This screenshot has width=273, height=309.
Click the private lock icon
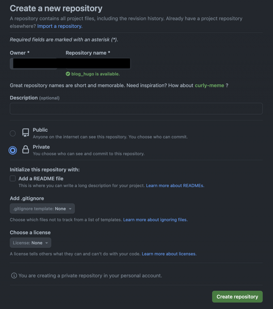[x=26, y=150]
